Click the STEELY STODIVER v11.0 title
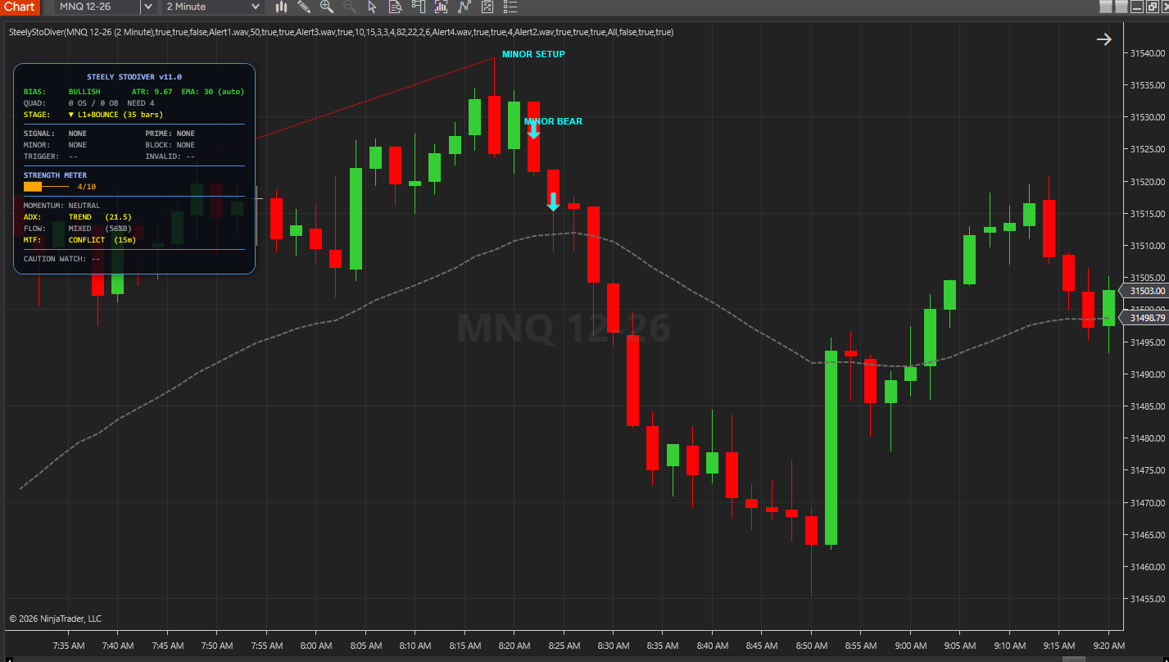This screenshot has height=662, width=1169. (x=134, y=77)
